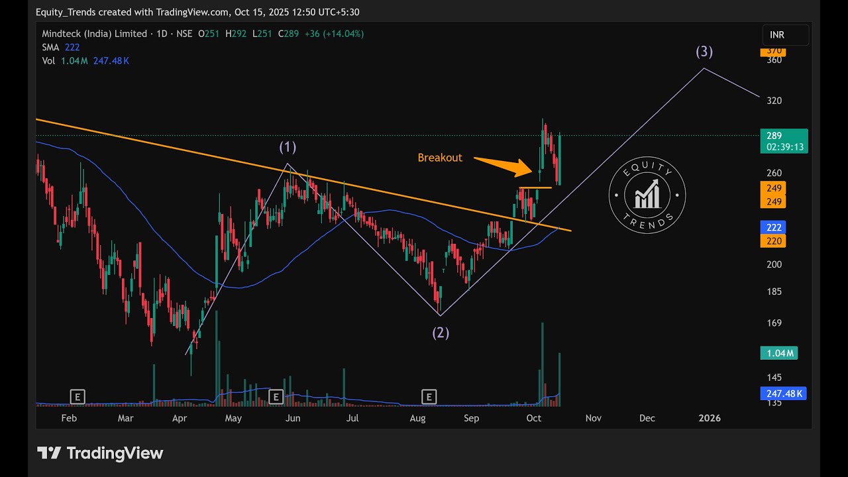Select the (1) wave label

(x=288, y=147)
